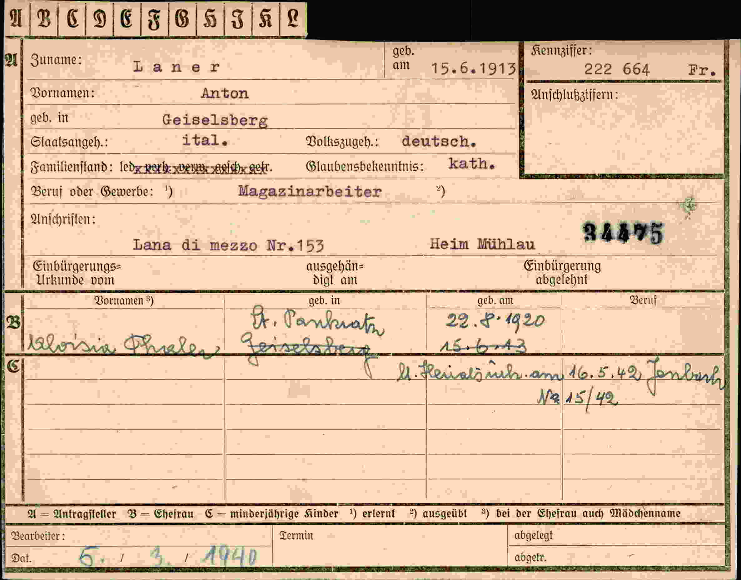Click the 'Bearbeiter:' label
This screenshot has height=580, width=741.
tap(38, 536)
